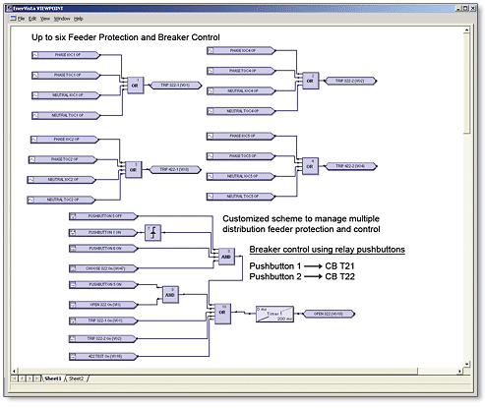Viewport: 485px width, 408px height.
Task: Select the 422 TEST On input block
Action: click(103, 356)
